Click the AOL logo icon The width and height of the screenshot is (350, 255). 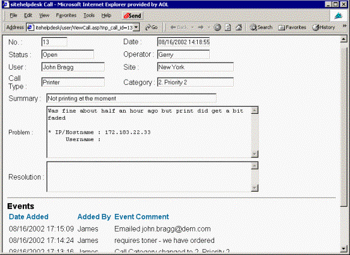[x=339, y=16]
